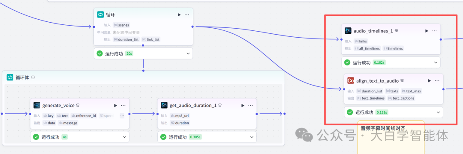Click duration output tag in get_audio_duration_1
The width and height of the screenshot is (463, 154).
(180, 123)
